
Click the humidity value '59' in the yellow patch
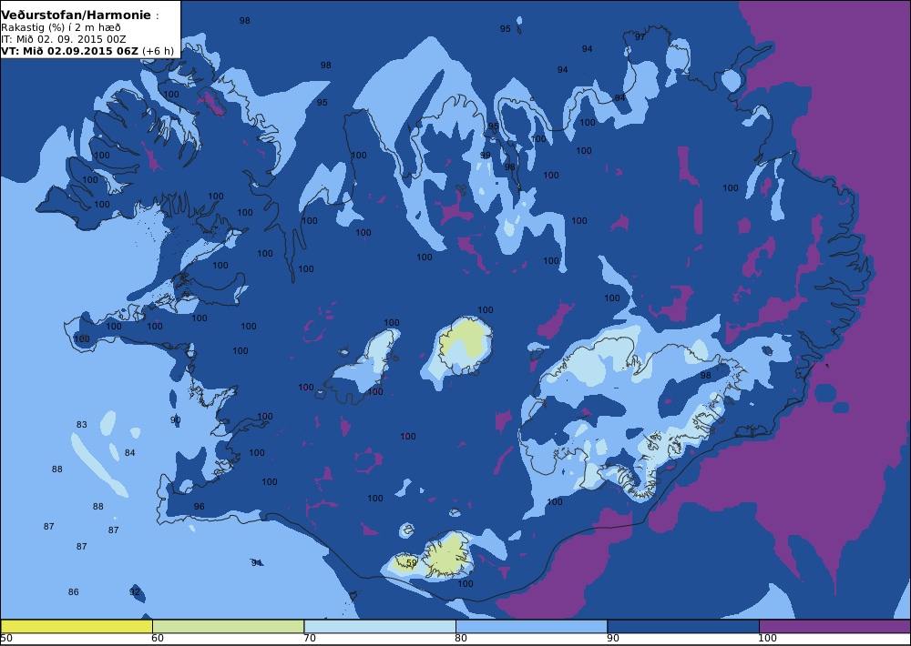412,562
